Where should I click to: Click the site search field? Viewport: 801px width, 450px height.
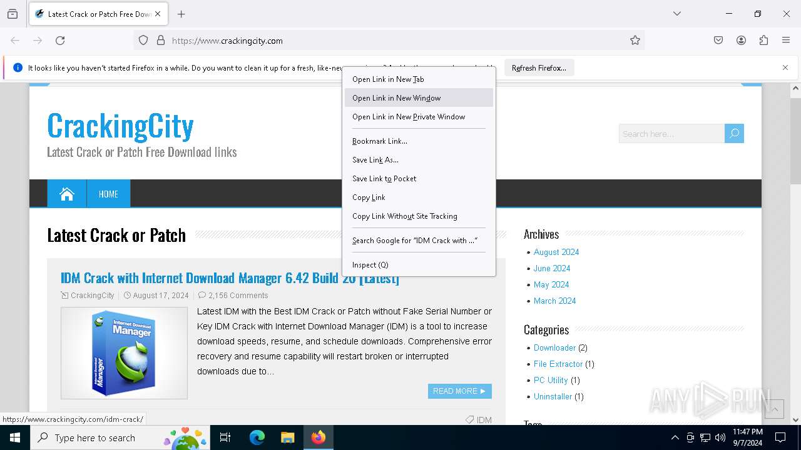[x=671, y=134]
